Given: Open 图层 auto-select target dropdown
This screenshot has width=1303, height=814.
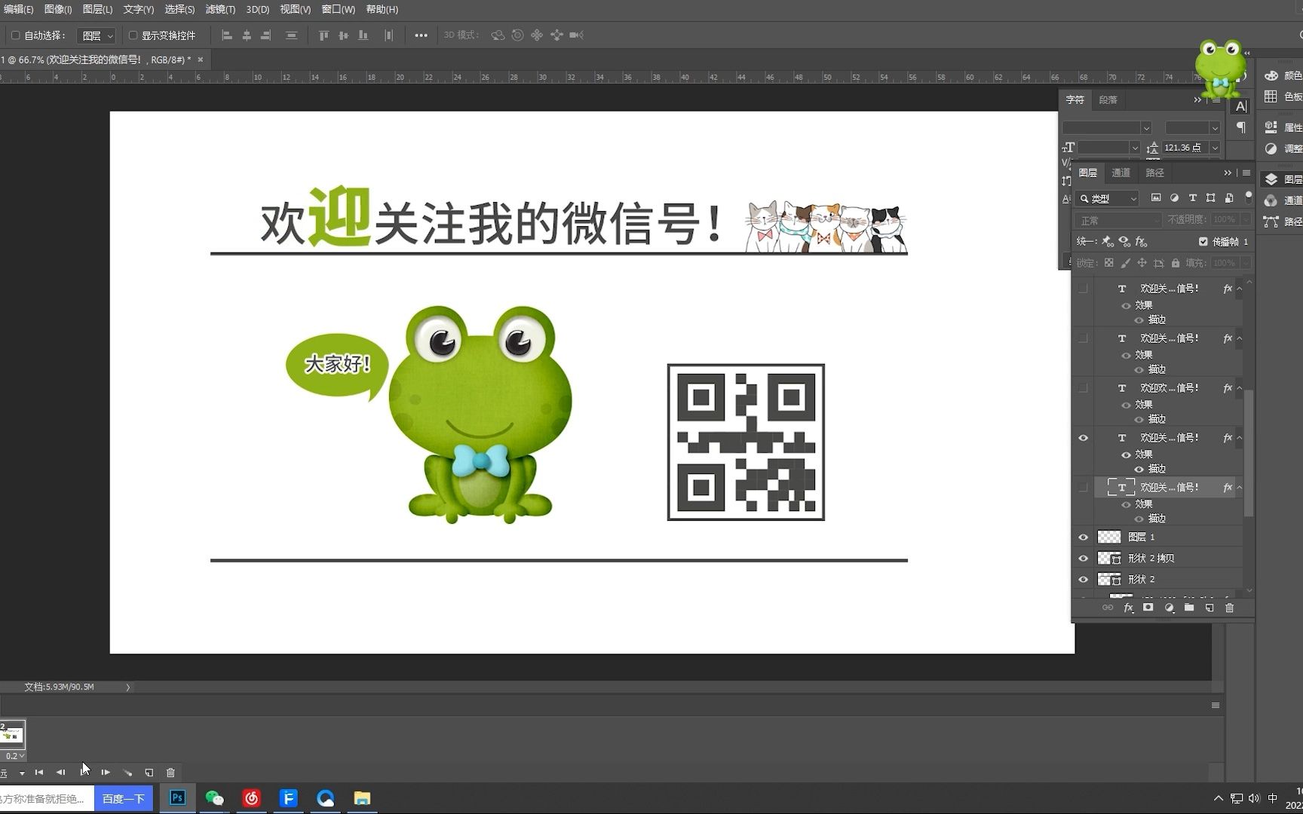Looking at the screenshot, I should pos(96,35).
